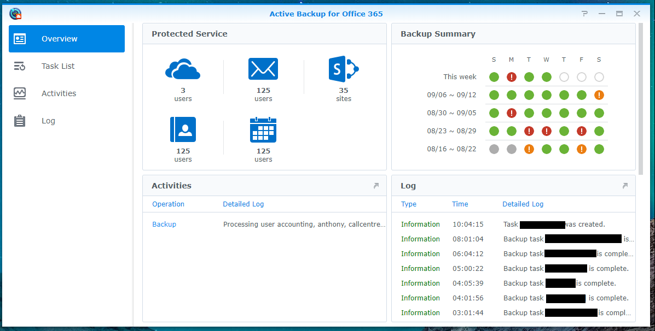Click Detailed Log header in Activities panel
Screen dimensions: 655x331
tap(243, 204)
